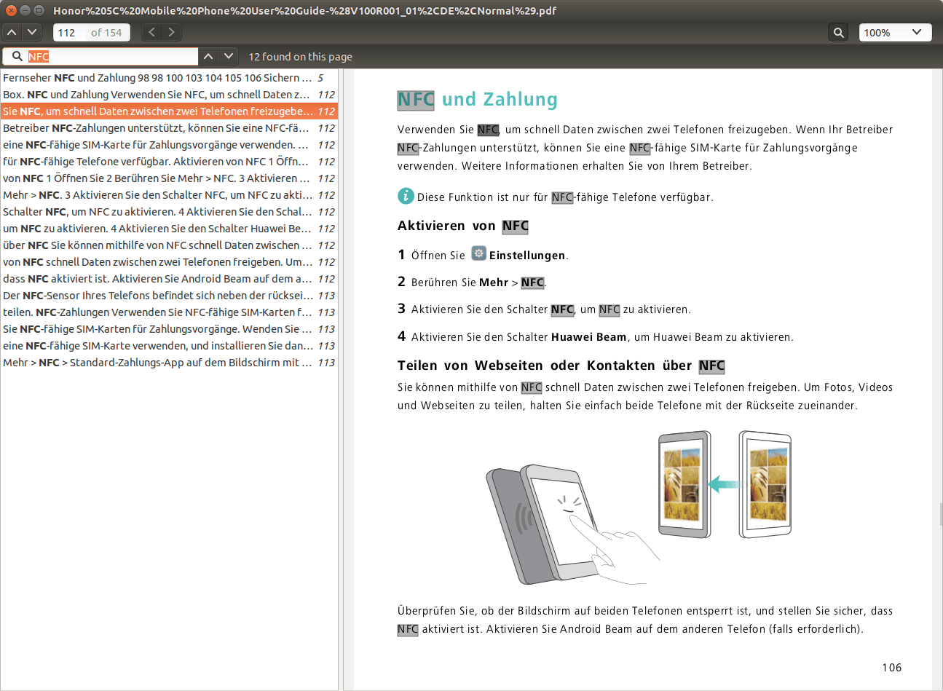
Task: Click the 'NFC und Zahlung' page heading
Action: tap(478, 100)
